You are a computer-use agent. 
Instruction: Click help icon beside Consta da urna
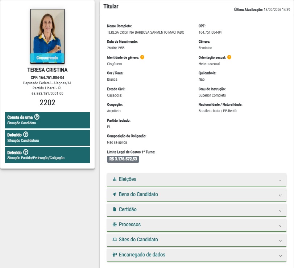coord(37,117)
